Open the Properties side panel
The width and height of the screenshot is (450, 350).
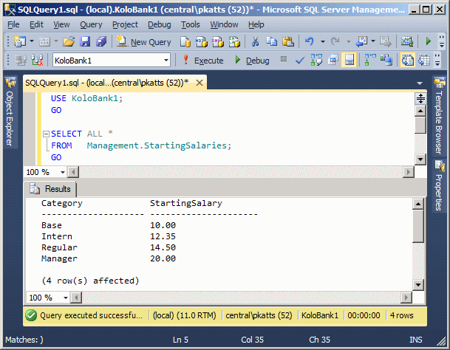point(439,187)
